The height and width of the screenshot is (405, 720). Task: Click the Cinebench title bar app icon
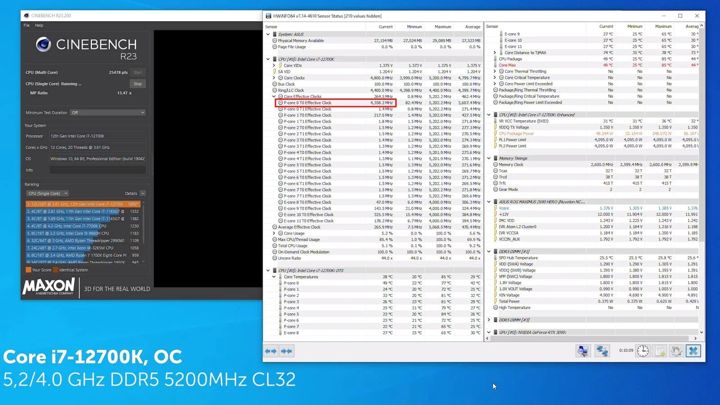tap(27, 16)
